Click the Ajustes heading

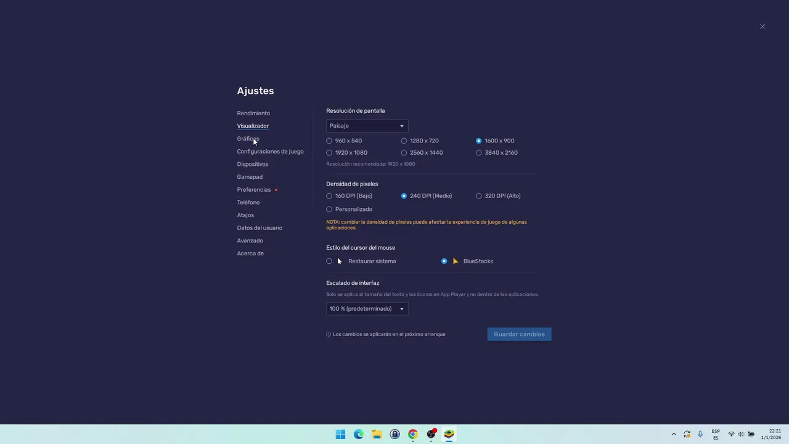[255, 91]
